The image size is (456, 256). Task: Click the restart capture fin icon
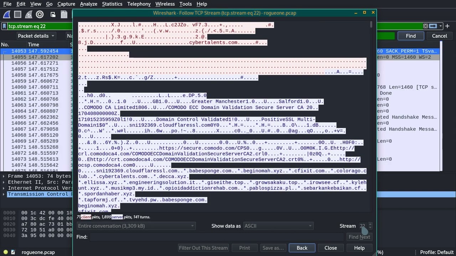(x=29, y=15)
